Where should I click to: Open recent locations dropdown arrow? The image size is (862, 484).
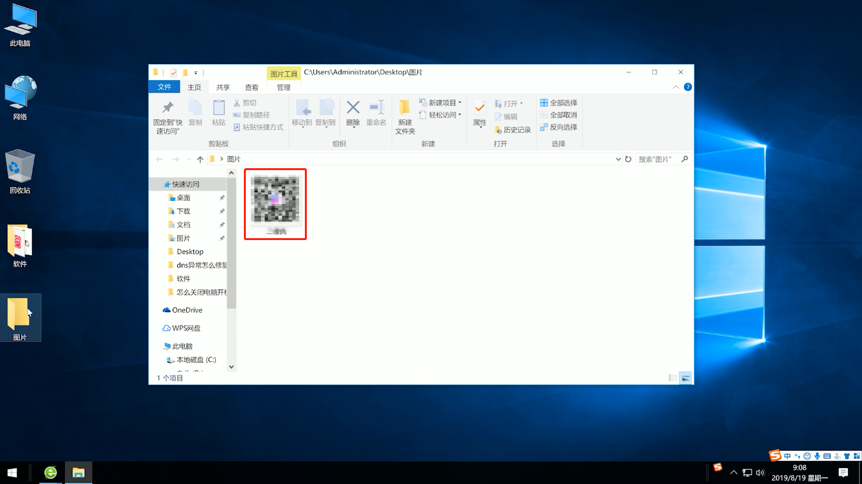[189, 159]
